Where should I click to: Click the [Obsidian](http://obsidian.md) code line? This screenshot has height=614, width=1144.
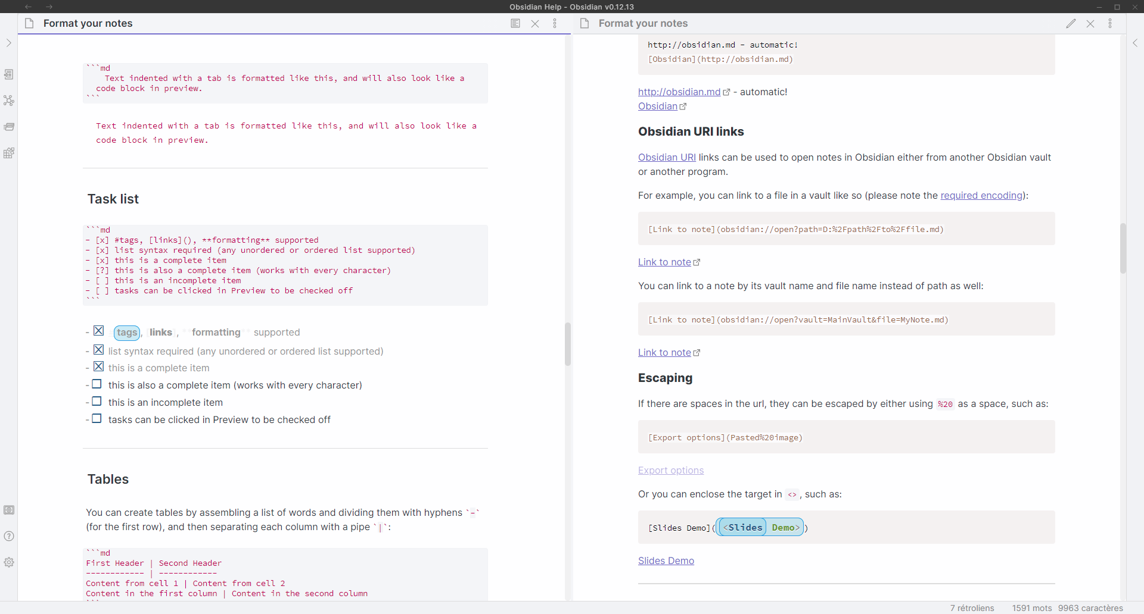pyautogui.click(x=720, y=59)
